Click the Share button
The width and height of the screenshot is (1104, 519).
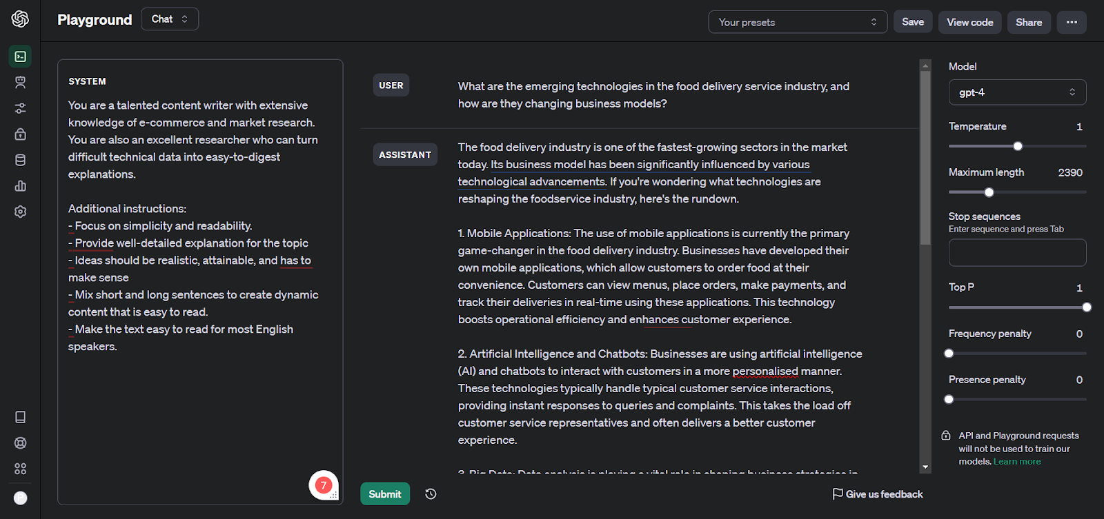1029,22
